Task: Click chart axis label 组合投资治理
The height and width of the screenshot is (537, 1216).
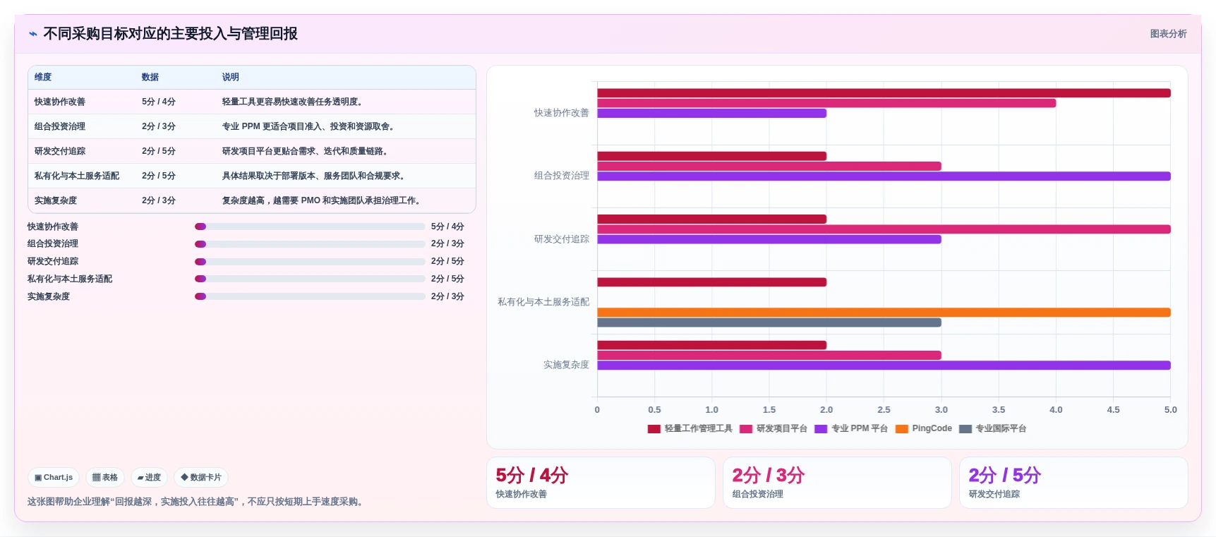Action: click(x=561, y=176)
